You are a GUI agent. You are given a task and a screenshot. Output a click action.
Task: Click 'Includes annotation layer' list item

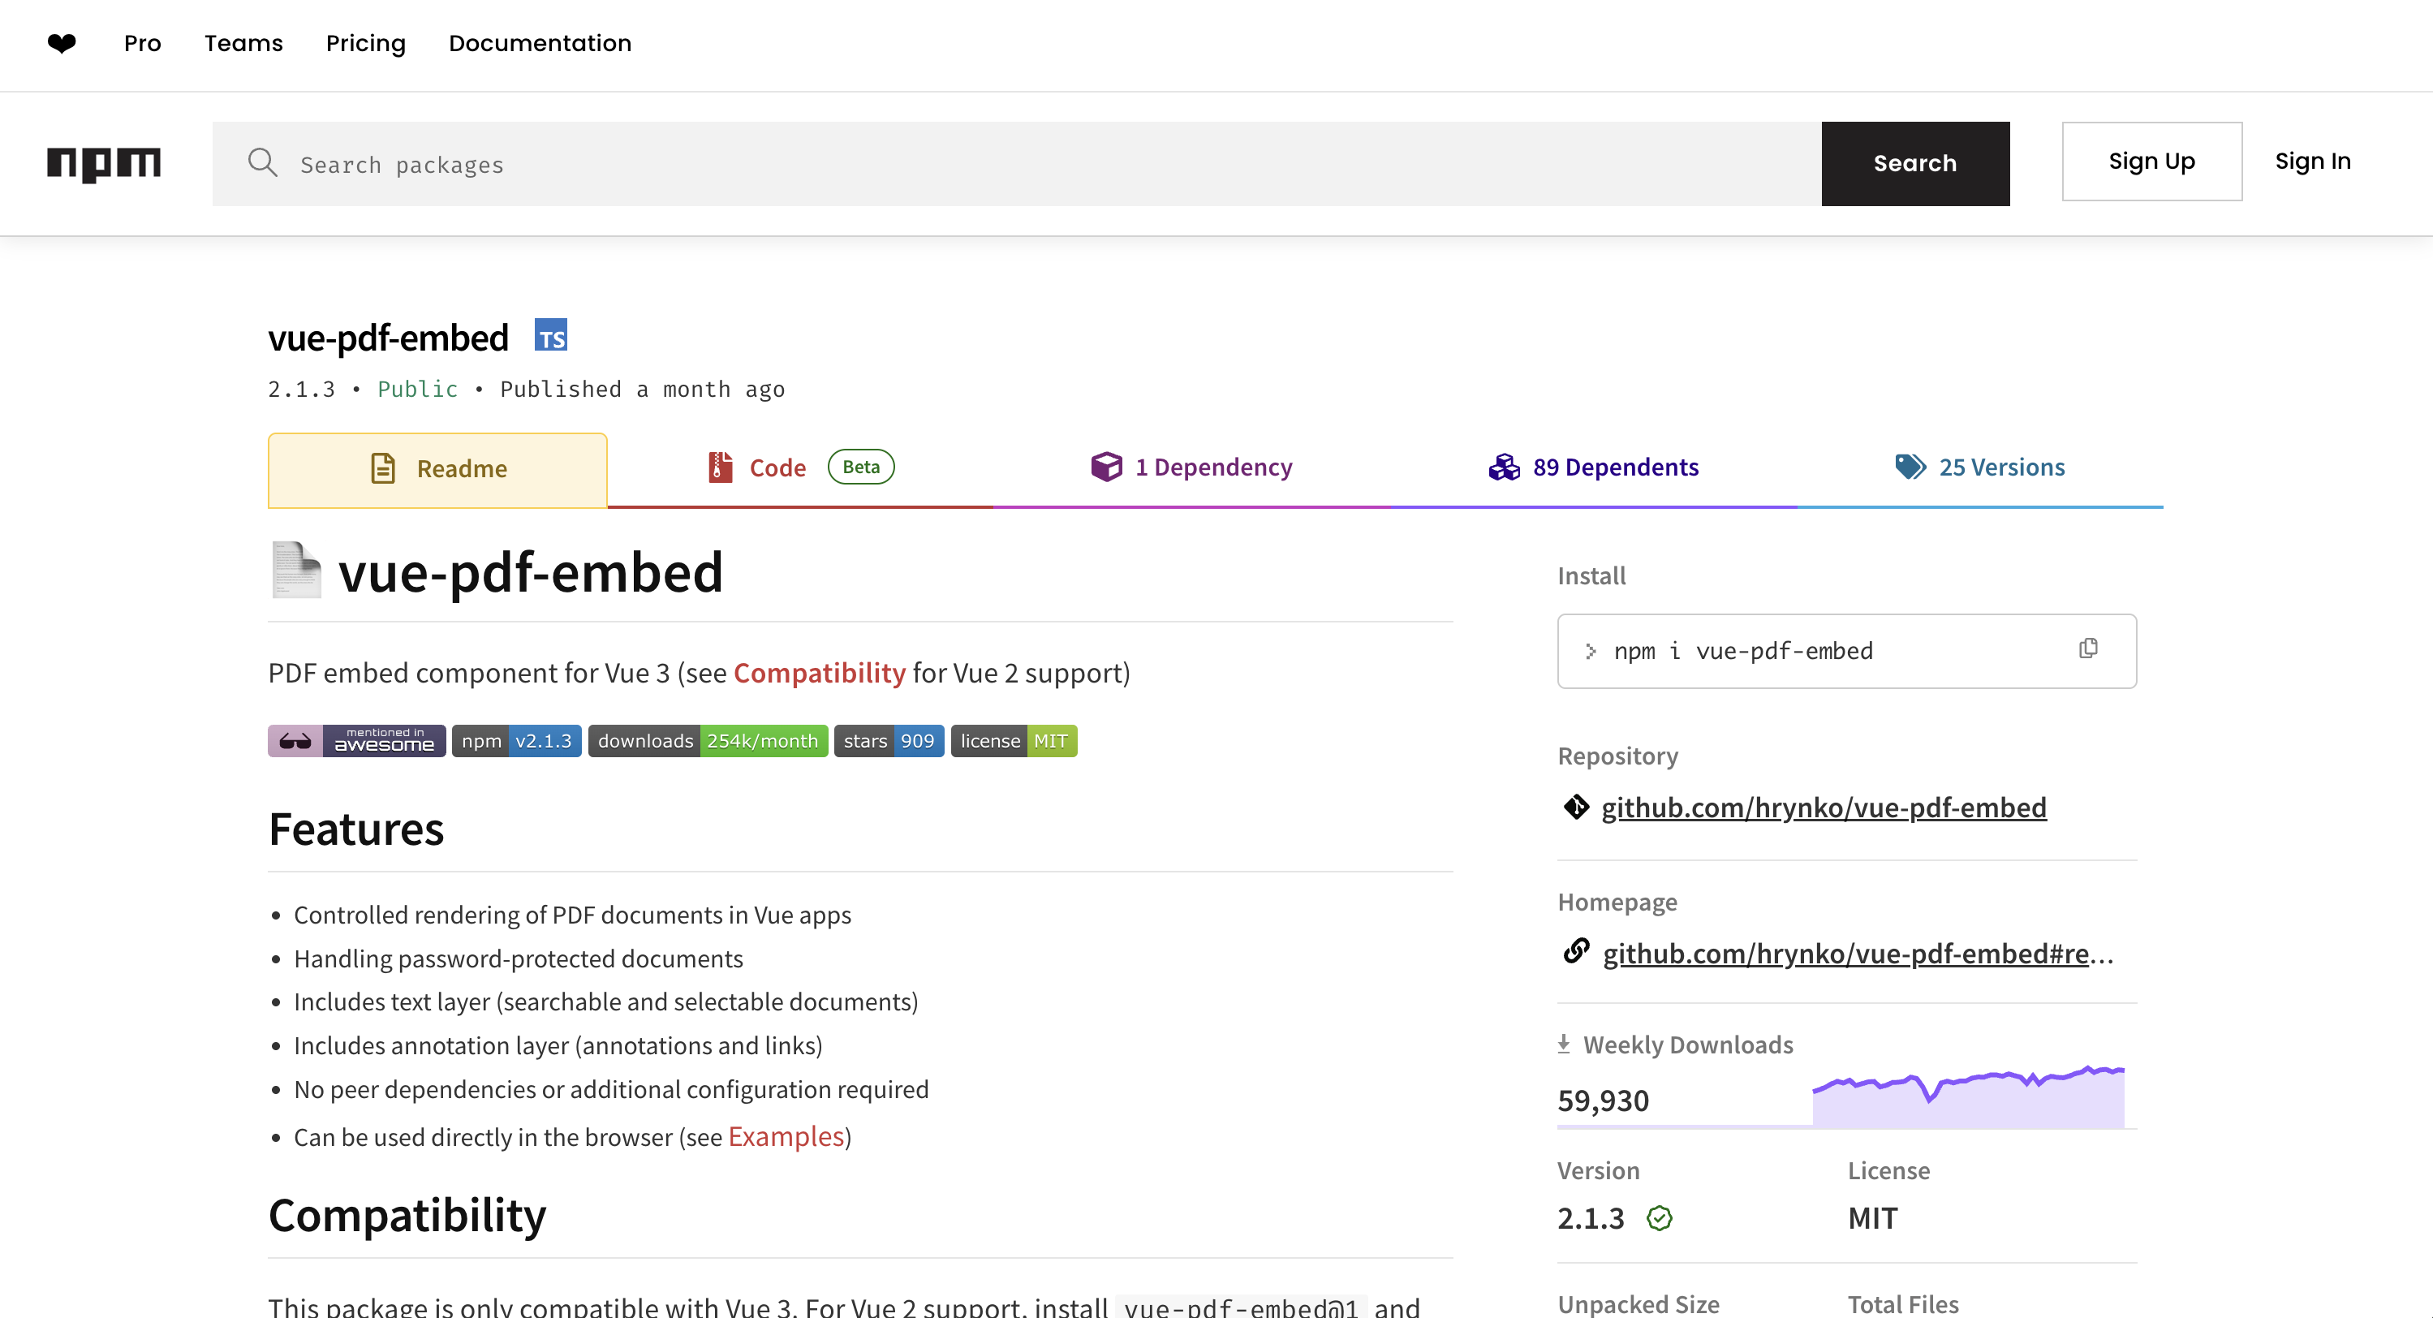[558, 1046]
